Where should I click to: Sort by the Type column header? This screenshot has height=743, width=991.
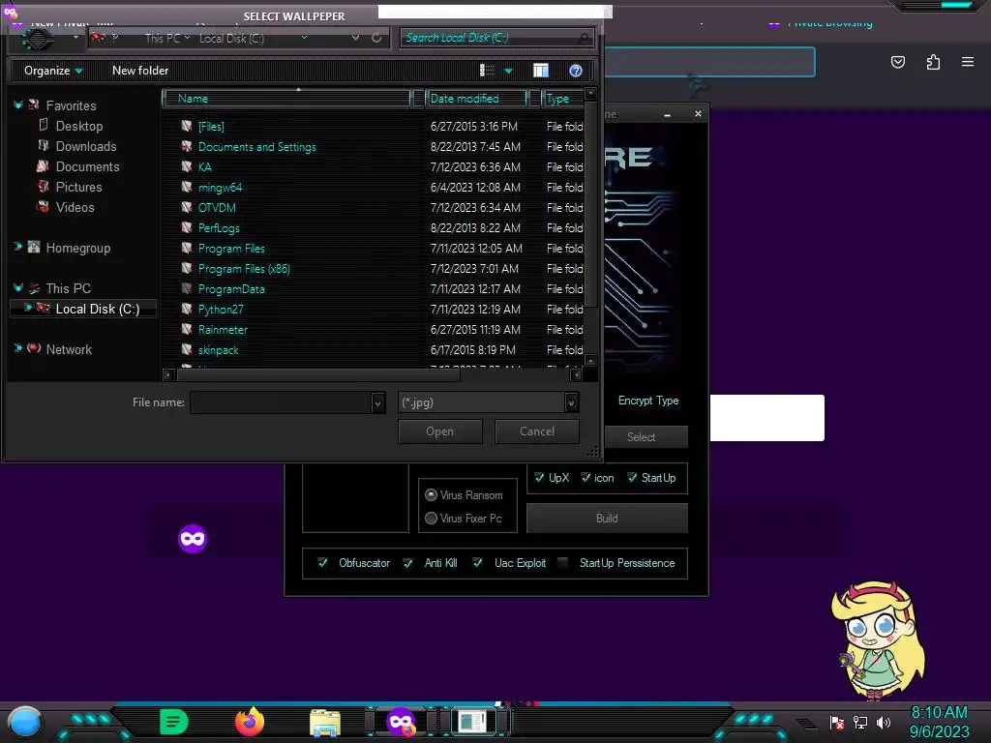pyautogui.click(x=561, y=99)
